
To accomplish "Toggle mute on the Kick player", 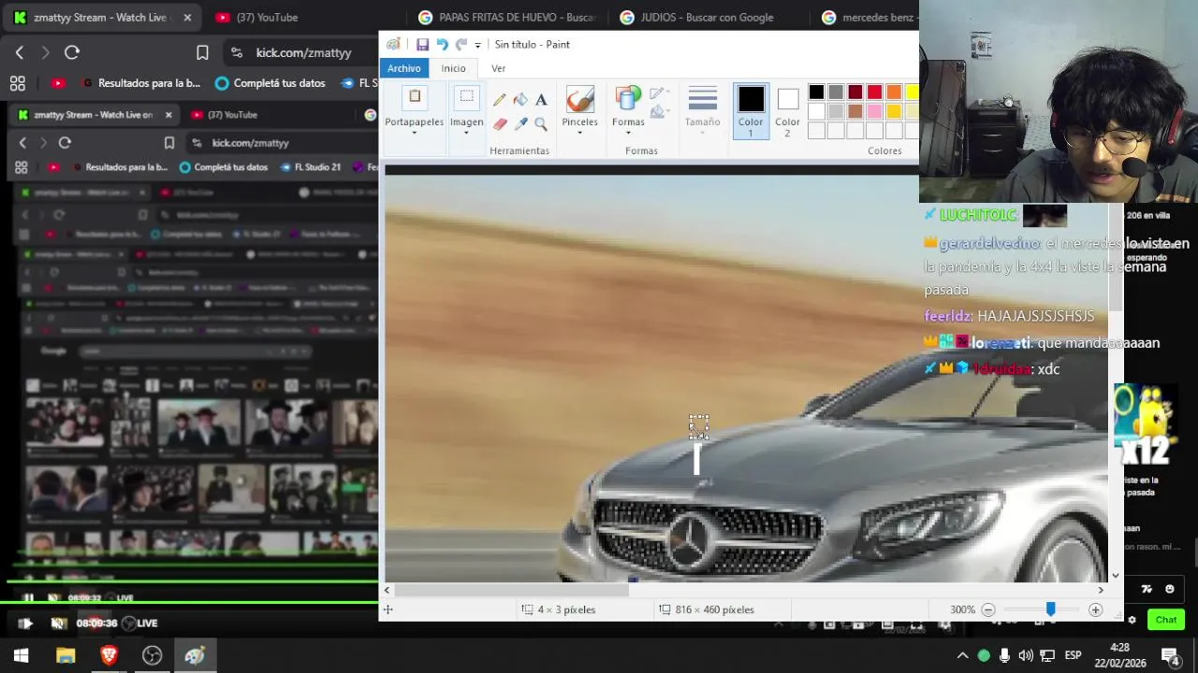I will pos(58,623).
